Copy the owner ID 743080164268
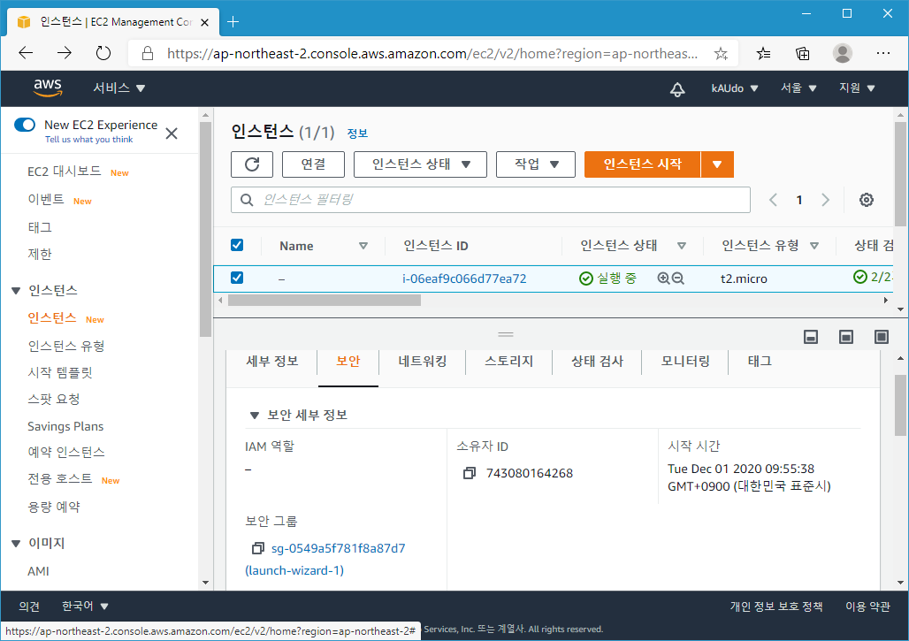The image size is (909, 641). 469,474
